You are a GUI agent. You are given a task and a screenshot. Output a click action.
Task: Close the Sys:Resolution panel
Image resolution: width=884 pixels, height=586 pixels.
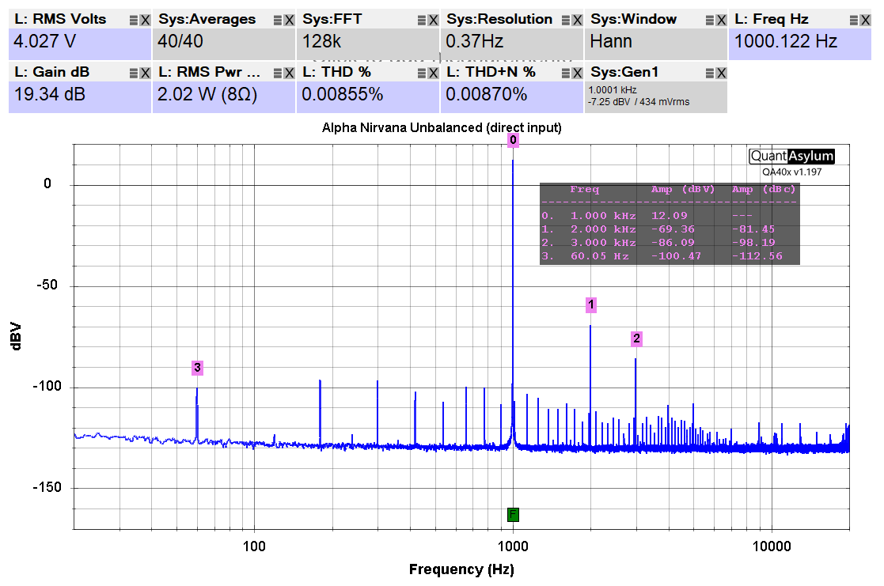click(577, 21)
